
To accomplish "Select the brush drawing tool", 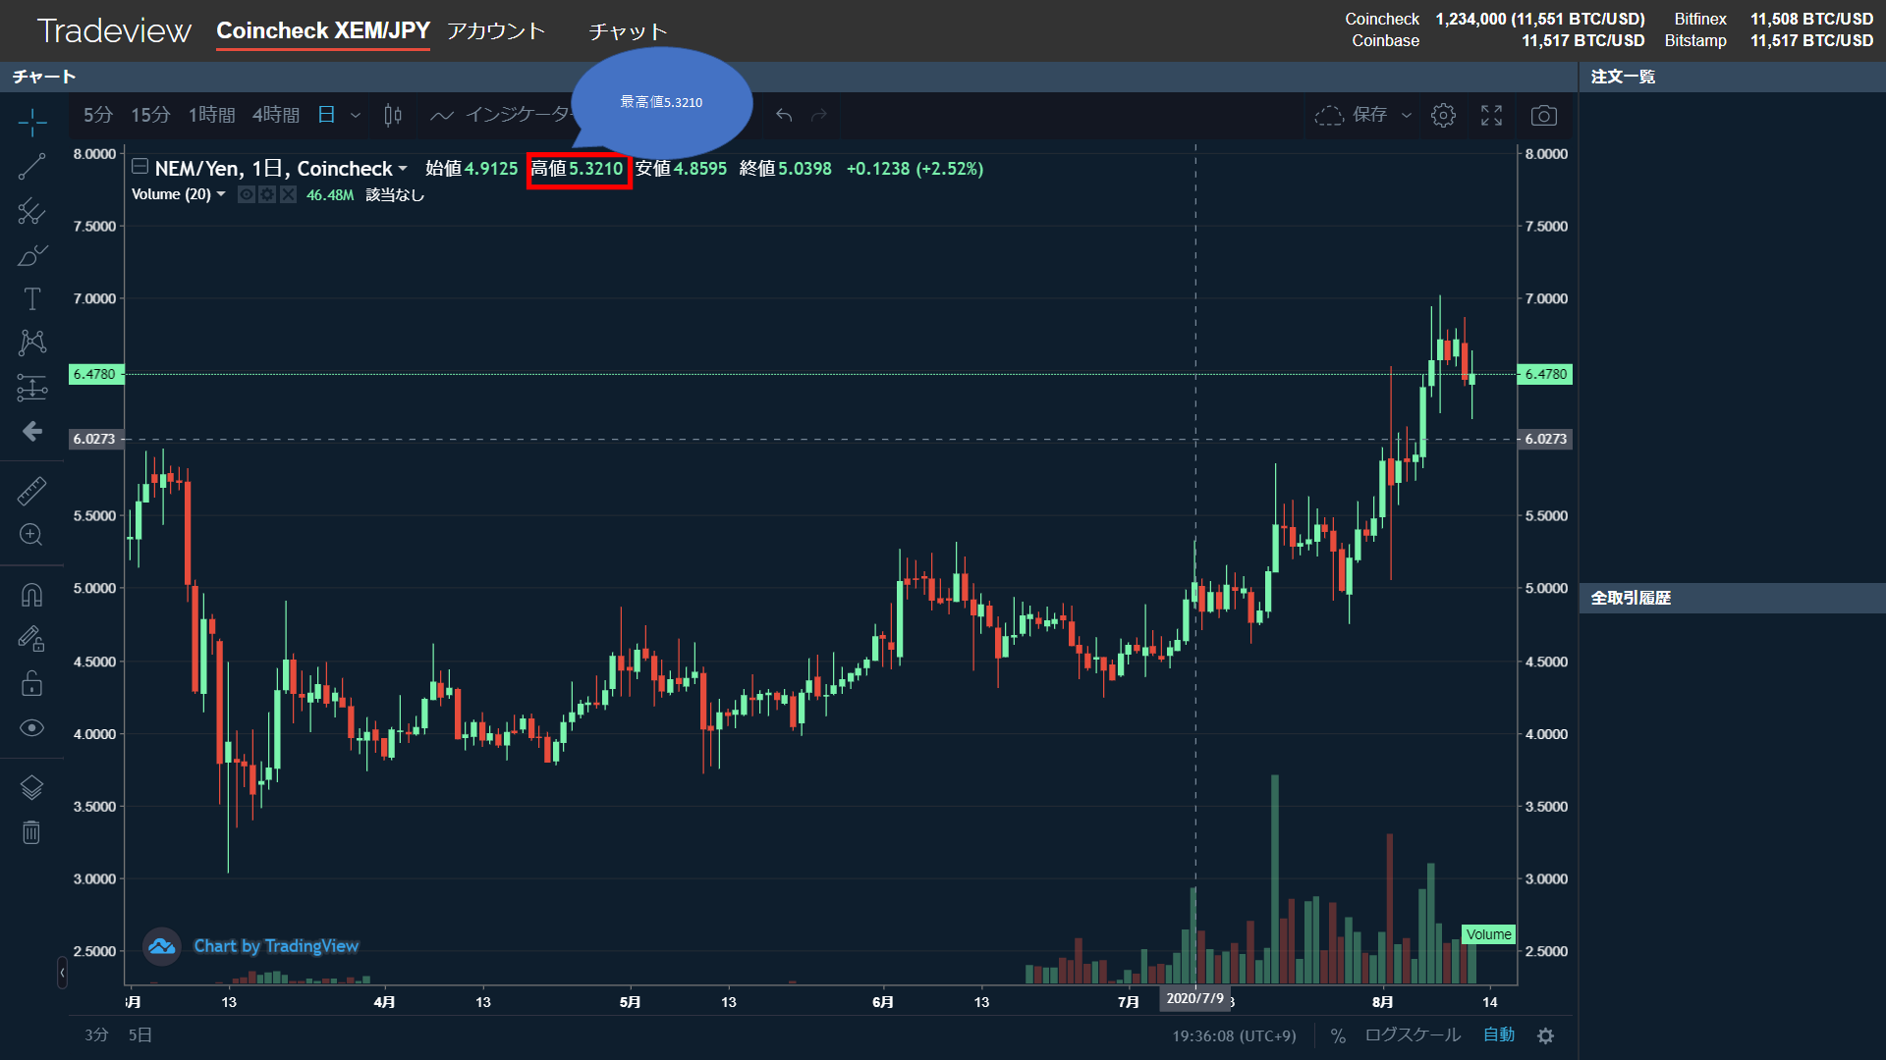I will coord(31,255).
